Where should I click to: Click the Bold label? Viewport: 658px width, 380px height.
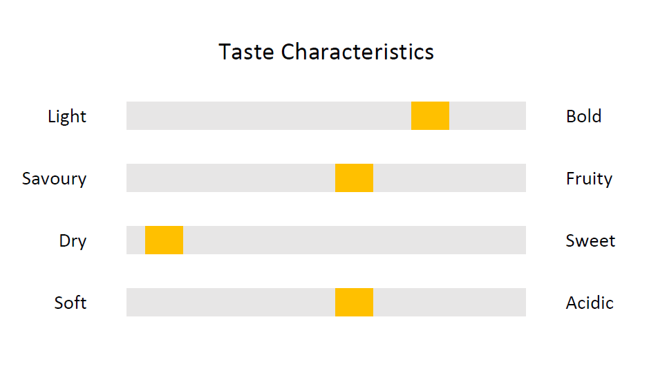584,116
